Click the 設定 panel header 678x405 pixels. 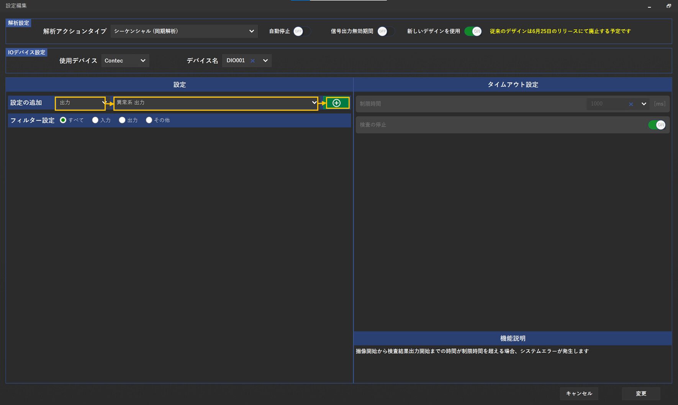[x=179, y=85]
